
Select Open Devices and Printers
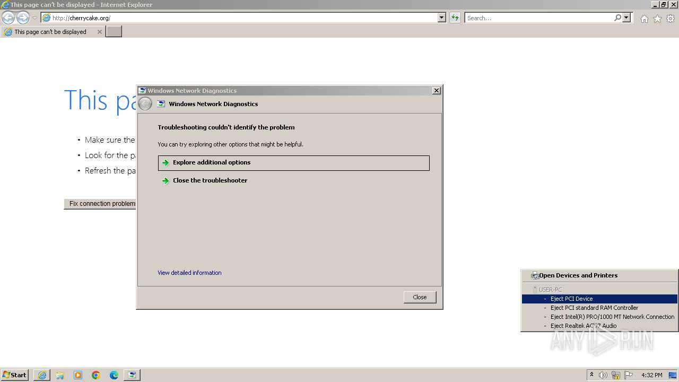coord(599,275)
